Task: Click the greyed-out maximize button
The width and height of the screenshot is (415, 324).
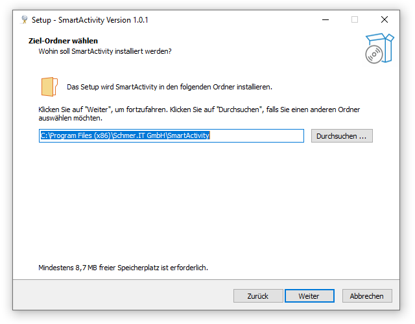Action: [x=355, y=19]
